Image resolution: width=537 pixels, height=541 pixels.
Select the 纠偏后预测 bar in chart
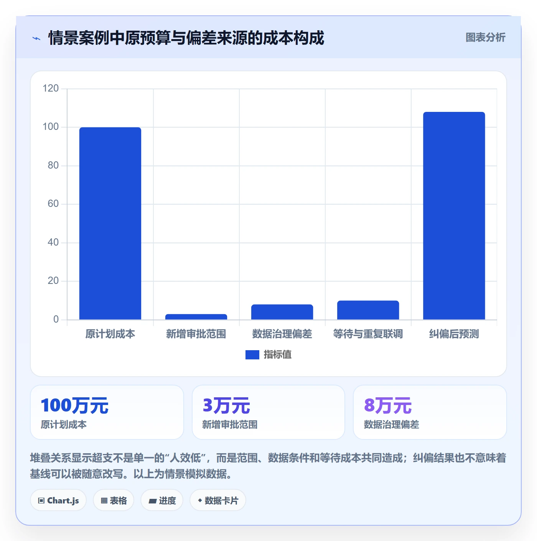pos(454,216)
